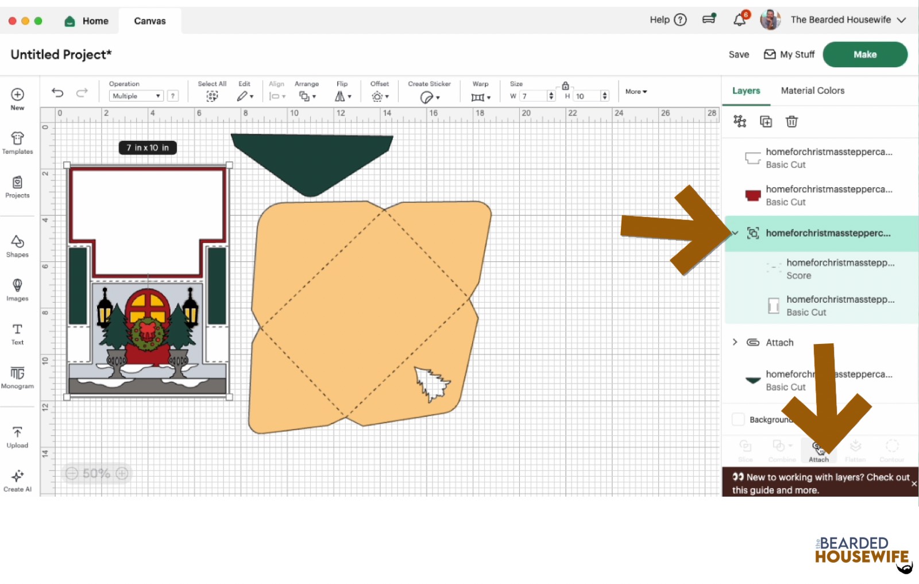Select the Text tool
The width and height of the screenshot is (919, 584).
(17, 334)
